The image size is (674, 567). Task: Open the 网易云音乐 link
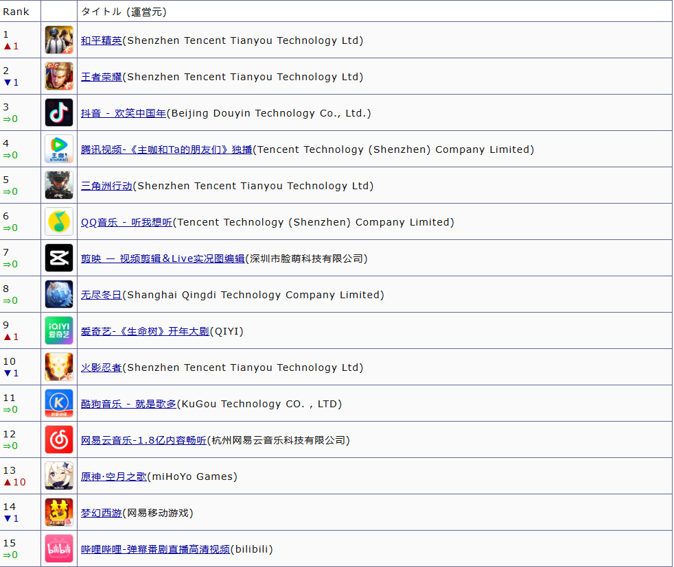pos(143,440)
